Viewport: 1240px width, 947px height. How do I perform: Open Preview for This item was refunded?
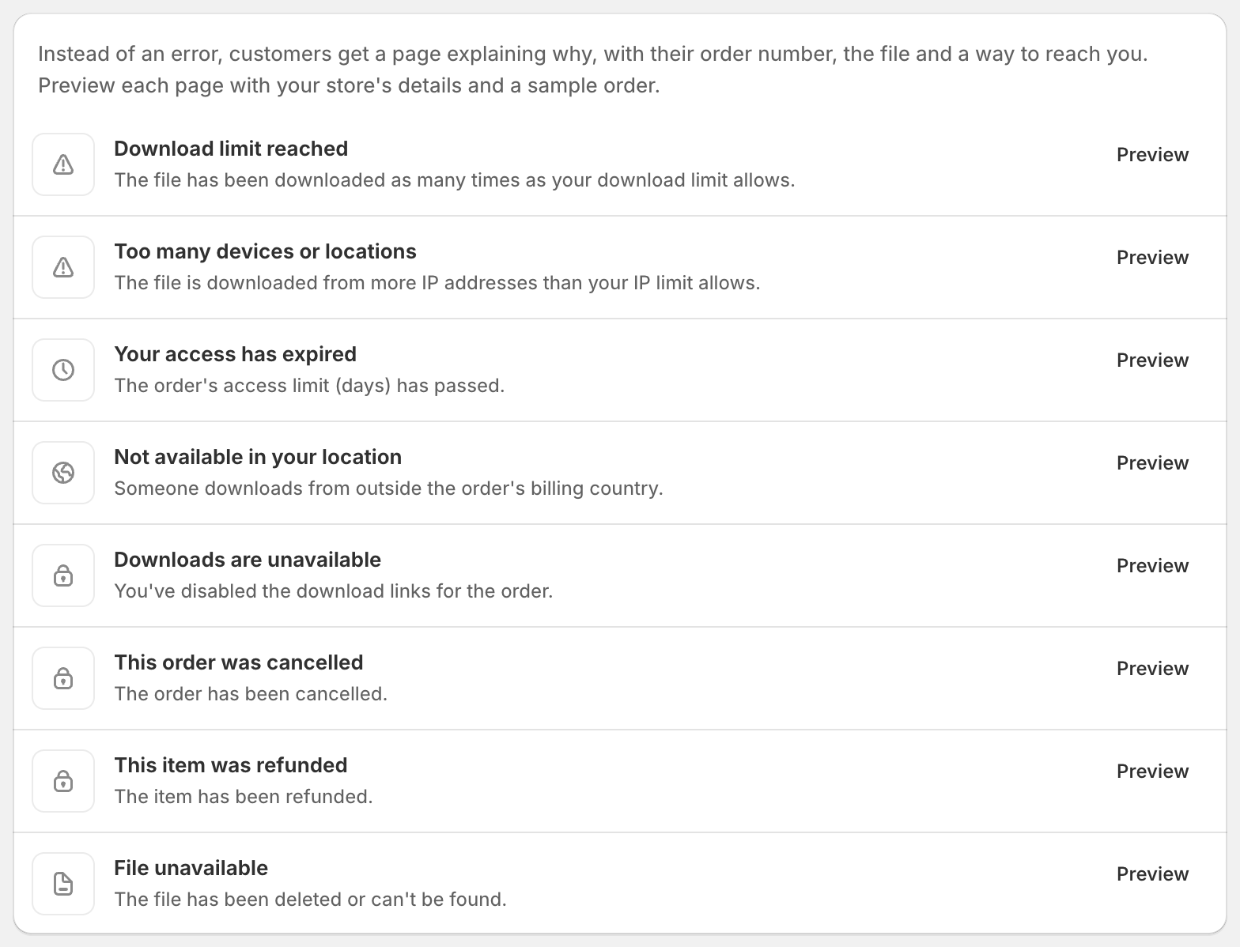tap(1152, 772)
